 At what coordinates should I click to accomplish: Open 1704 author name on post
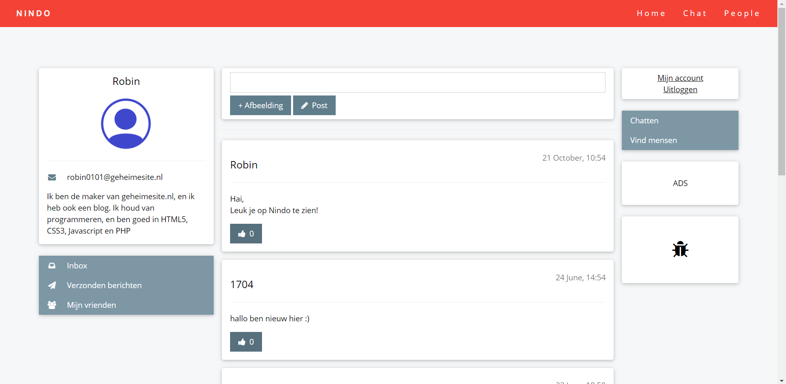242,284
